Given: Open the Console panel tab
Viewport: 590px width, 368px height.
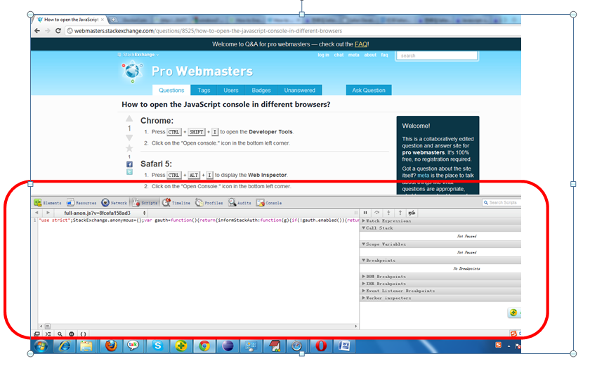Looking at the screenshot, I should coord(268,203).
